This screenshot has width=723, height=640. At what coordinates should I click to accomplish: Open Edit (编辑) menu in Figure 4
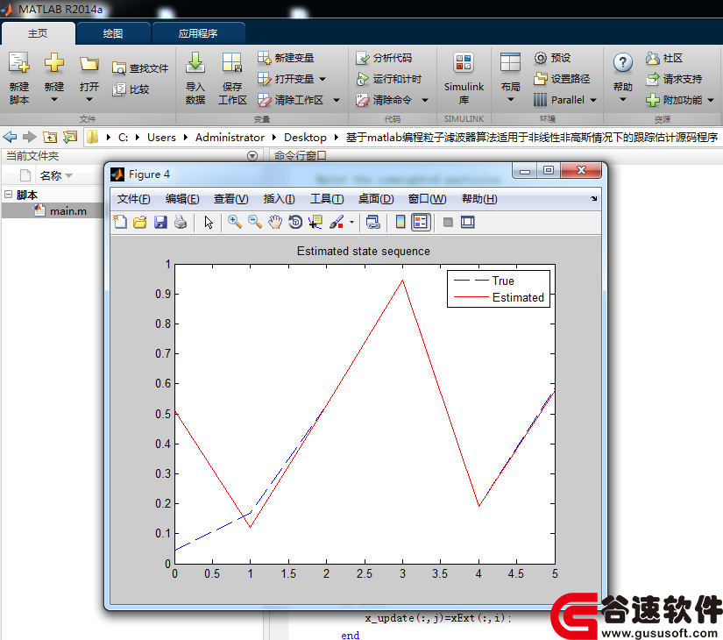pos(182,199)
